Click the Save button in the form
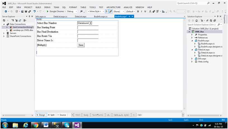The height and width of the screenshot is (129, 228). tap(81, 45)
